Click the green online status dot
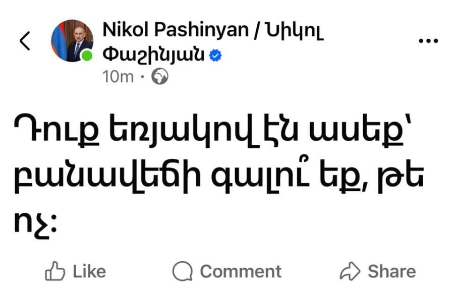 (x=87, y=56)
